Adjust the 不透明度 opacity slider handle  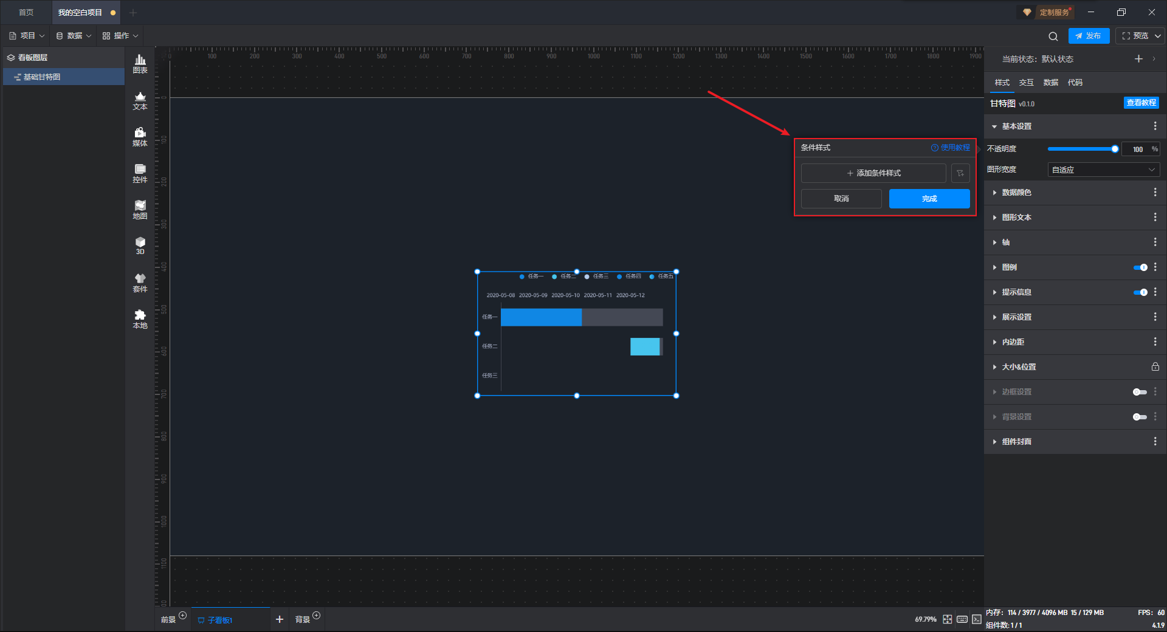tap(1115, 149)
